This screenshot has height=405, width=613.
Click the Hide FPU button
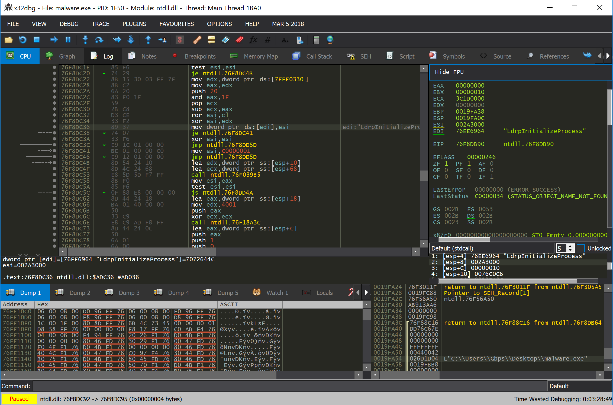449,72
